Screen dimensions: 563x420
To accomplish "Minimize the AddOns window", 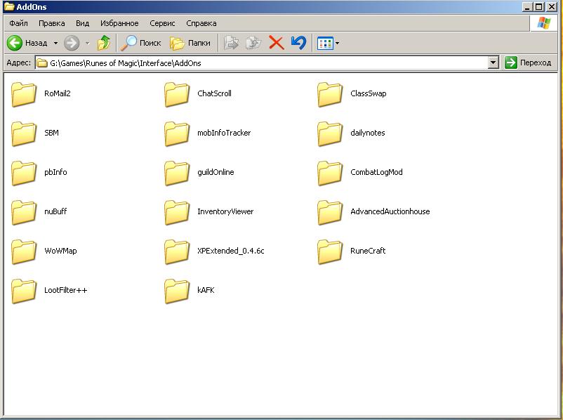I will pyautogui.click(x=527, y=6).
